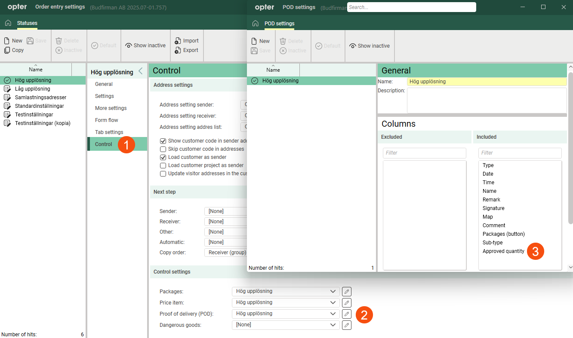Click the Export icon in toolbar
573x338 pixels.
click(178, 50)
